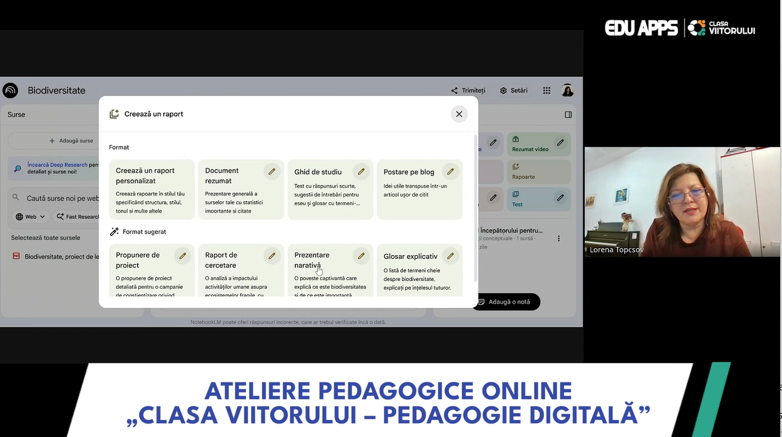782x437 pixels.
Task: Collapse the Studio panel with the sidebar icon
Action: click(569, 114)
